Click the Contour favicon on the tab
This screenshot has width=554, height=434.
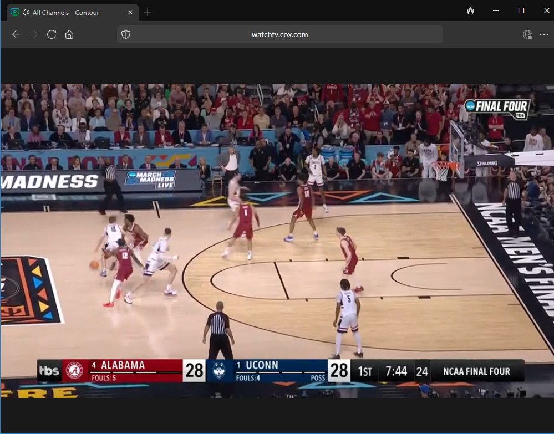click(15, 12)
